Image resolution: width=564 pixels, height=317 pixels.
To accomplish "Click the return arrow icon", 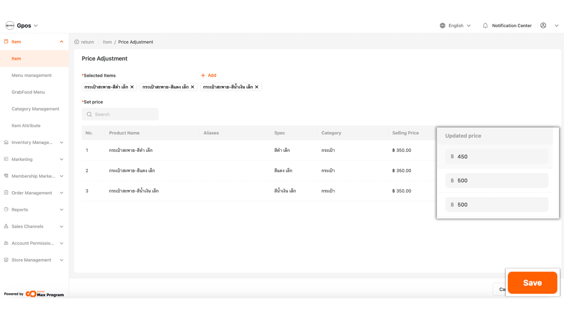I will (x=77, y=42).
